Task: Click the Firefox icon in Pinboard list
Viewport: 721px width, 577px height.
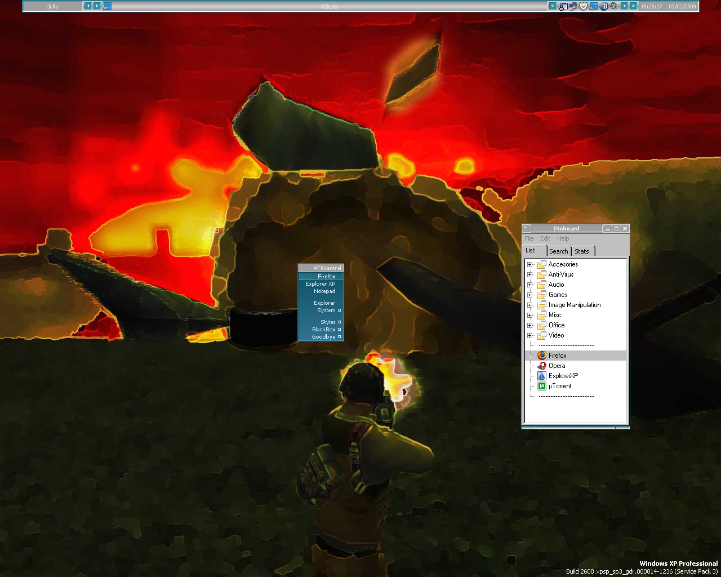Action: 542,356
